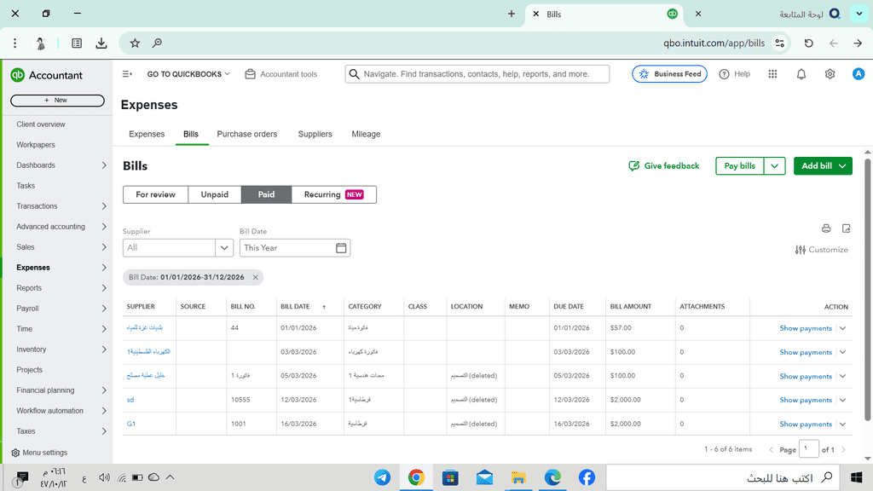Expand the Pay bills dropdown arrow
The image size is (873, 491).
click(x=774, y=166)
